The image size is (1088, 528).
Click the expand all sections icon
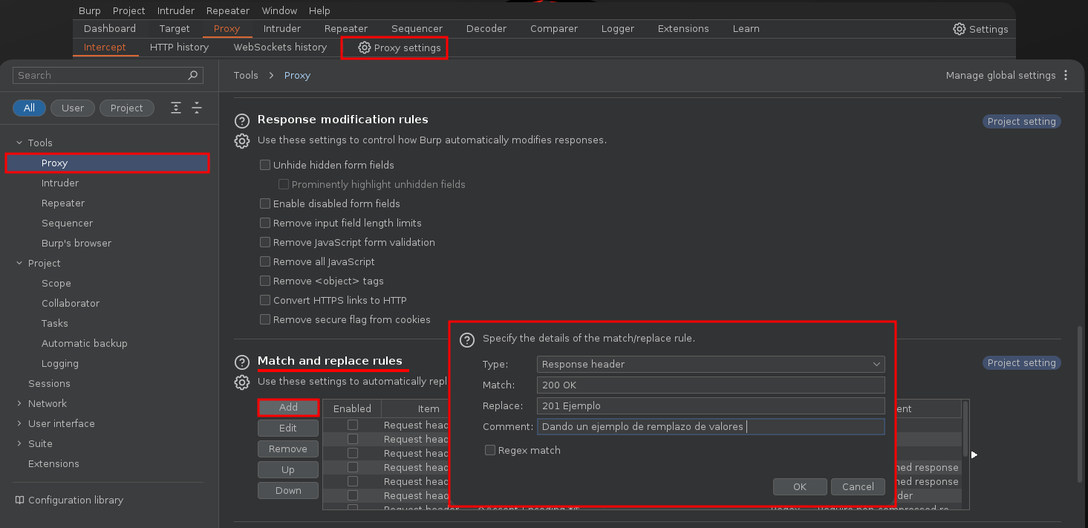pyautogui.click(x=176, y=108)
